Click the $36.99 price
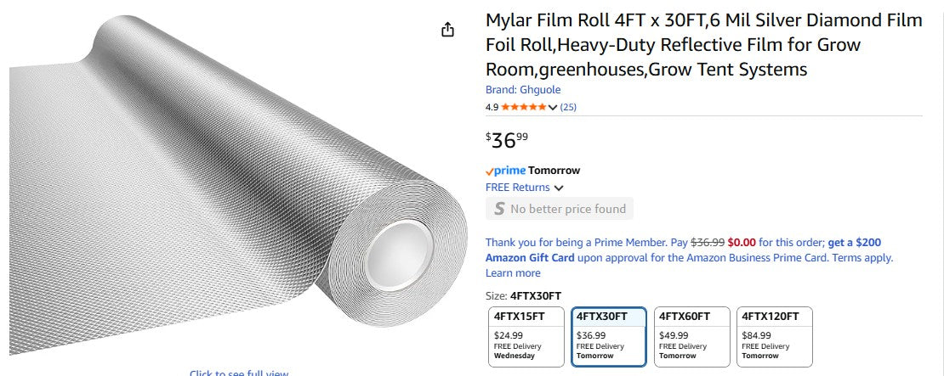 click(x=507, y=140)
